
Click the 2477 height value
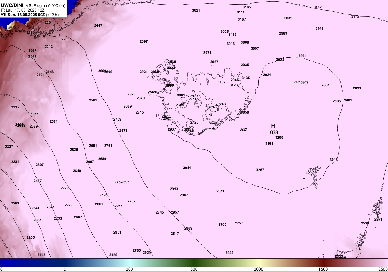point(38,181)
